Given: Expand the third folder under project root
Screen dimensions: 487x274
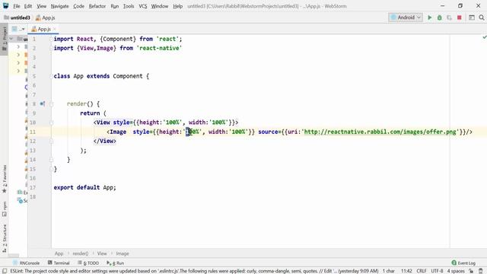Looking at the screenshot, I should tap(18, 63).
